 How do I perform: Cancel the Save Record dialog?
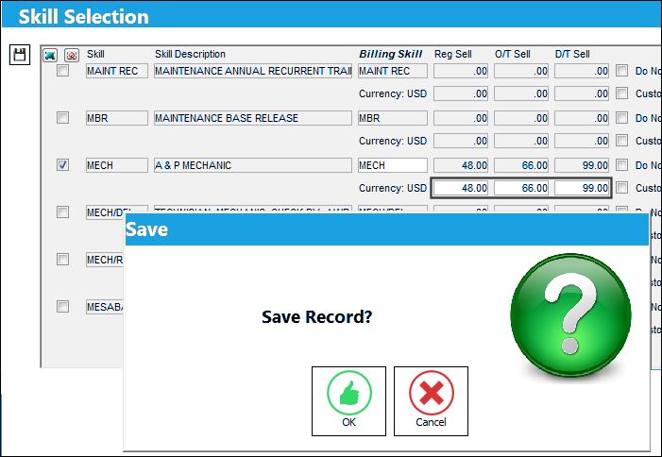(431, 401)
